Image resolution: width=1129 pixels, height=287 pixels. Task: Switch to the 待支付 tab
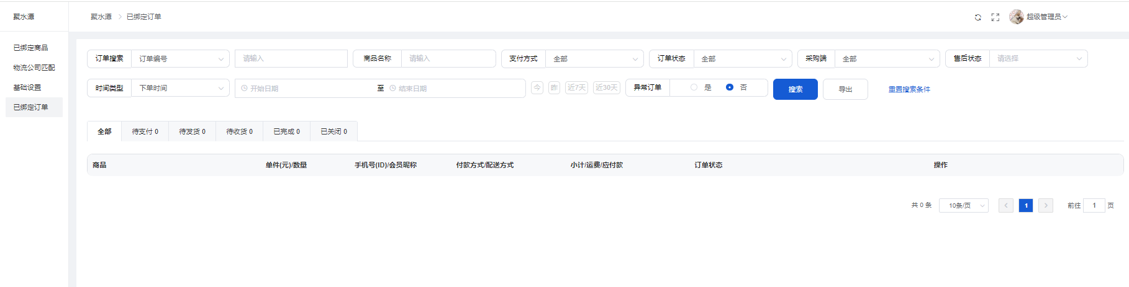[x=145, y=131]
